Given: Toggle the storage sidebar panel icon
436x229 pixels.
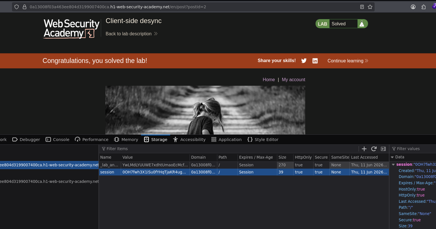Looking at the screenshot, I should (383, 149).
